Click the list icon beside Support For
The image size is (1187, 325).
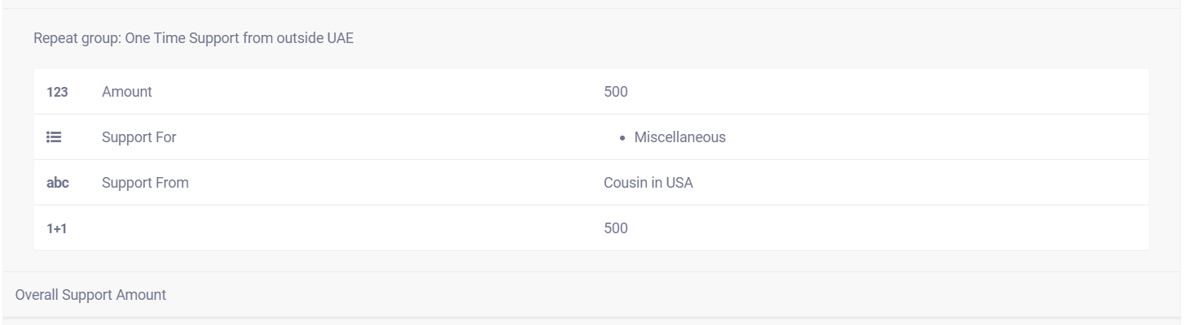point(55,137)
